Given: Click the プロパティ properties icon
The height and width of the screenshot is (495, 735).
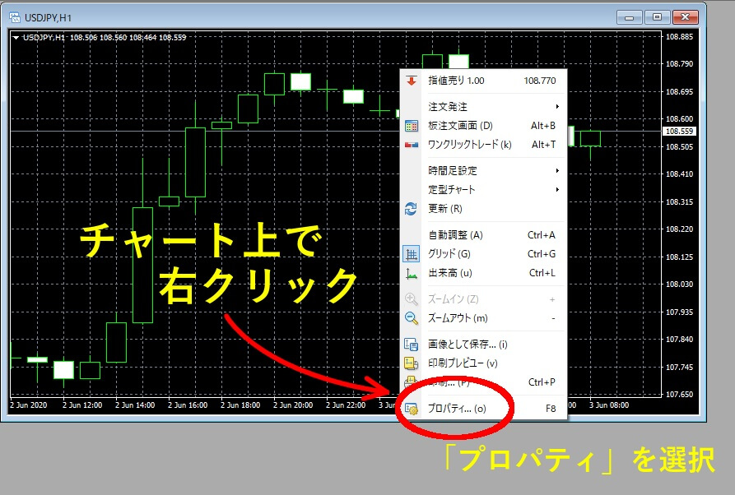Looking at the screenshot, I should [x=412, y=408].
